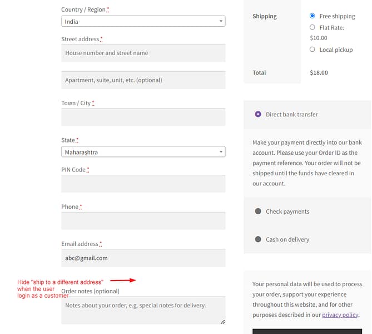Focus the Phone number input field

[x=143, y=220]
